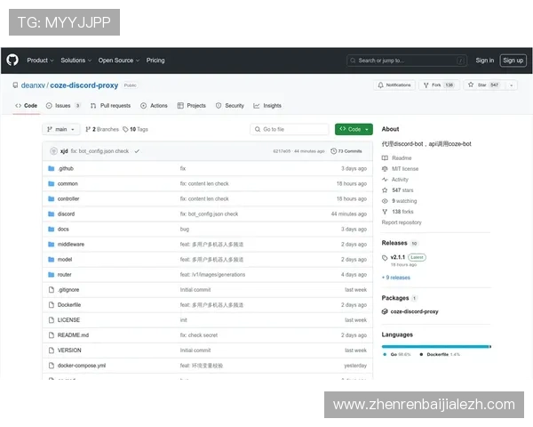Open the .github folder
This screenshot has height=427, width=533.
point(66,168)
